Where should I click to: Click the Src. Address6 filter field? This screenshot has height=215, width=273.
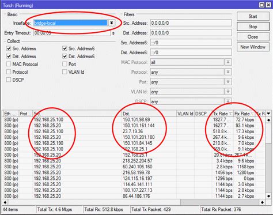pyautogui.click(x=191, y=43)
